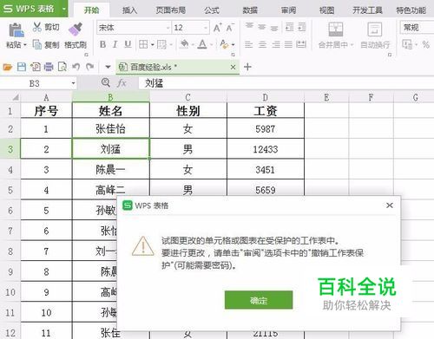The width and height of the screenshot is (434, 339).
Task: Expand the quick access toolbar dropdown
Action: (108, 67)
